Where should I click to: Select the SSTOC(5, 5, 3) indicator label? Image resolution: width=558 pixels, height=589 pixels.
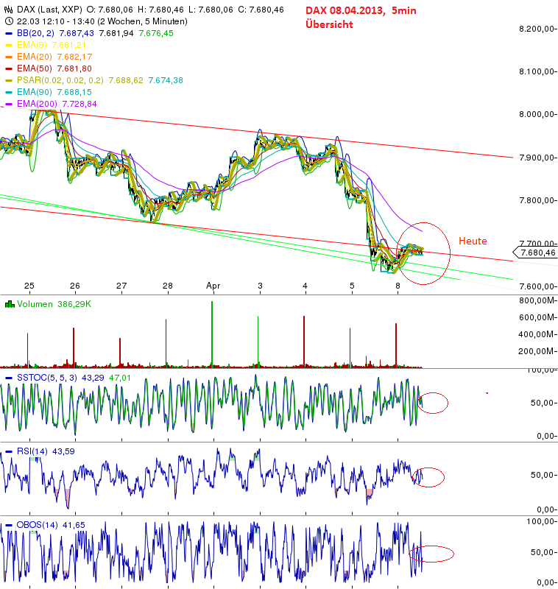point(46,378)
